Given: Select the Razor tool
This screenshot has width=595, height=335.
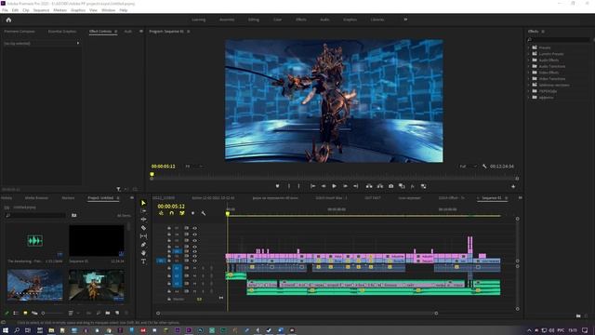Looking at the screenshot, I should click(x=143, y=228).
